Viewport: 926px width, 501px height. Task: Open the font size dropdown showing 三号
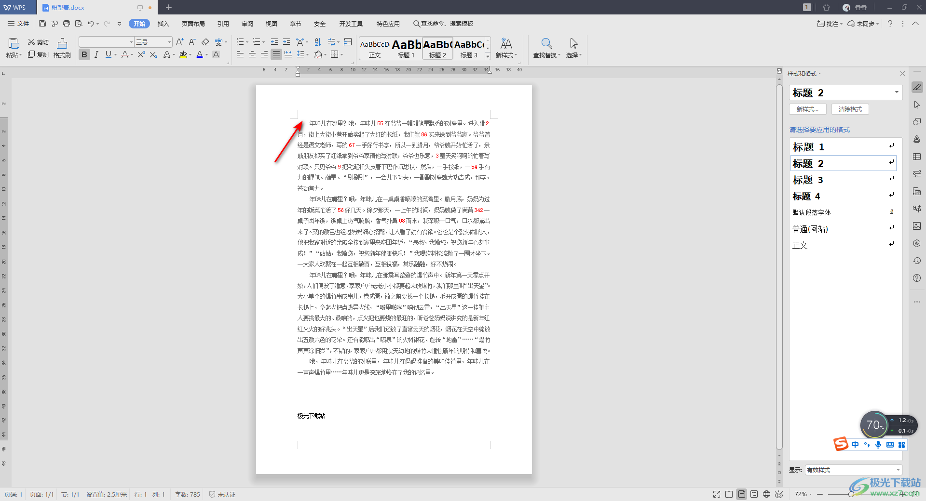[169, 42]
